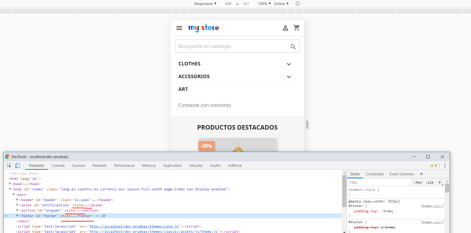Click the viewport width field showing 428
The image size is (471, 233).
coord(228,3)
